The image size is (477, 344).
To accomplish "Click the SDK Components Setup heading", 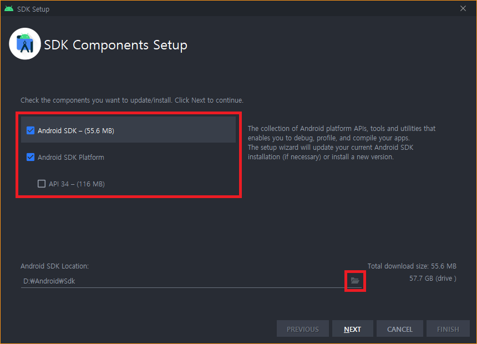I will click(x=115, y=45).
